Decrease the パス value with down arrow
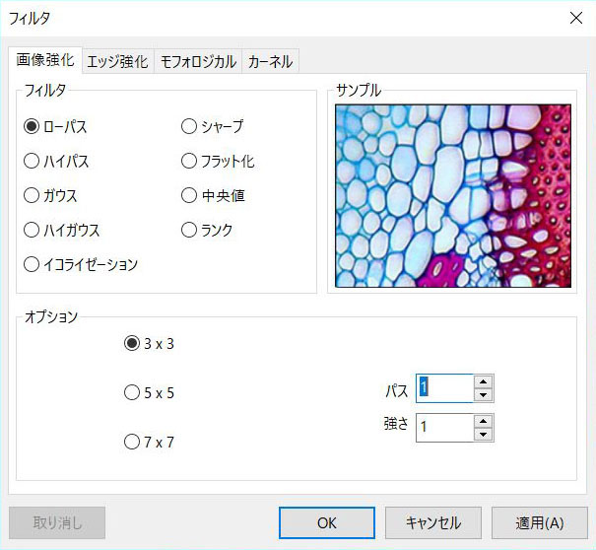This screenshot has height=550, width=596. tap(483, 395)
